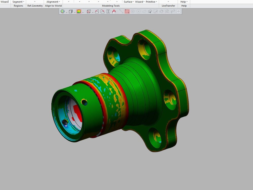
Task: Expand the arrow beside the mesh display icon
Action: point(67,12)
